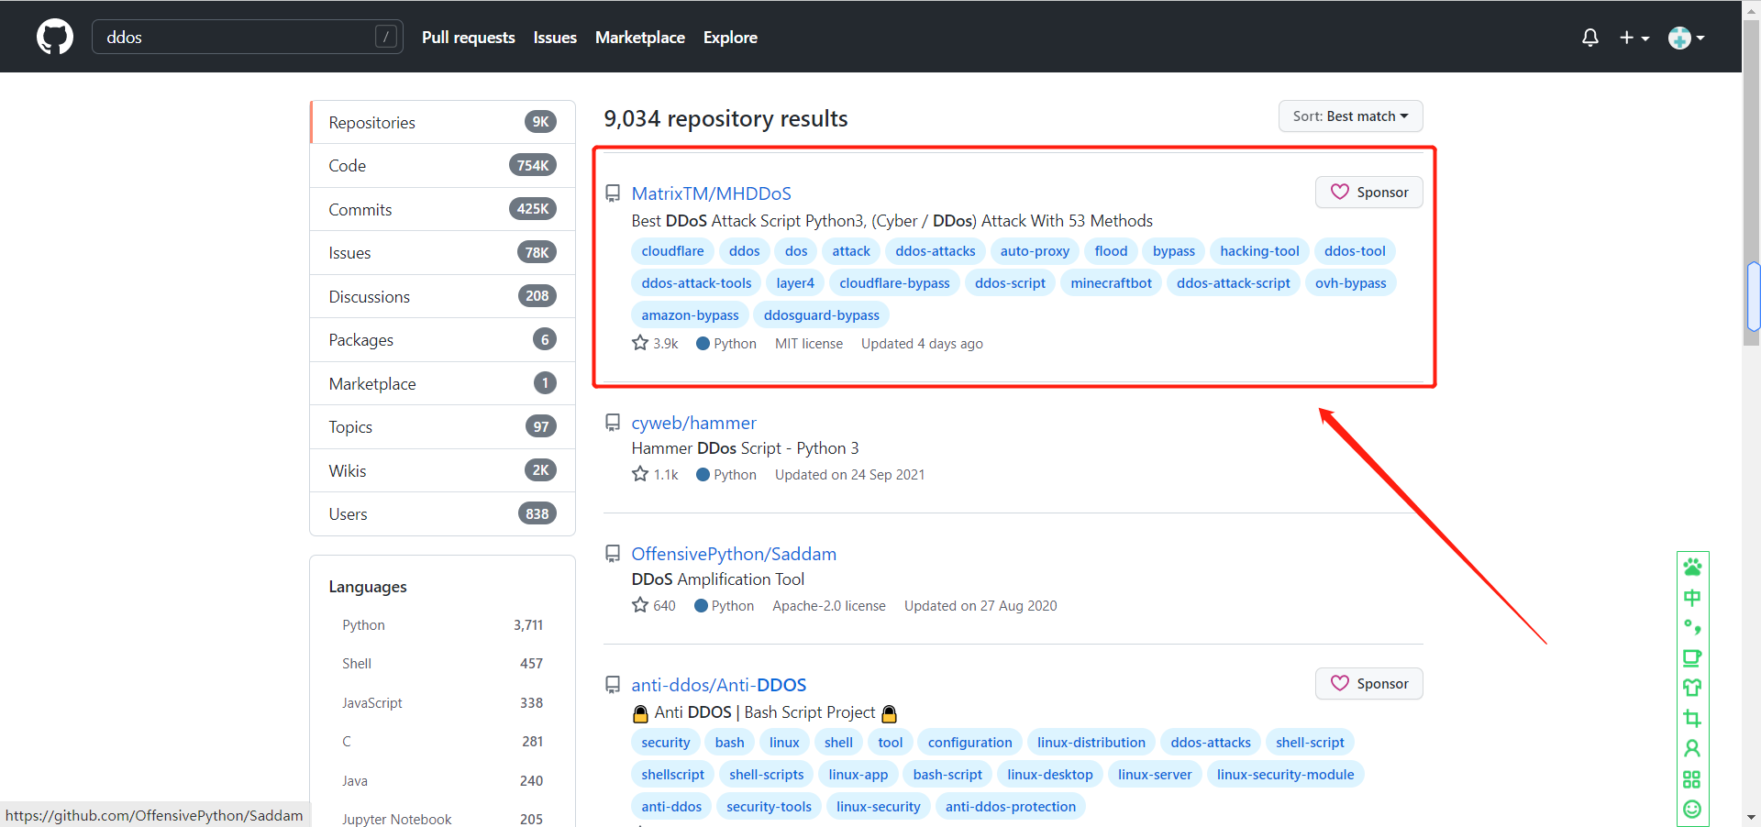
Task: Open the user avatar menu
Action: point(1686,38)
